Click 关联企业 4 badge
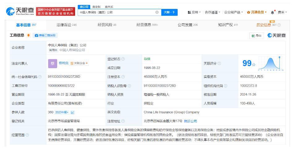This screenshot has height=149, width=292. pos(79,63)
